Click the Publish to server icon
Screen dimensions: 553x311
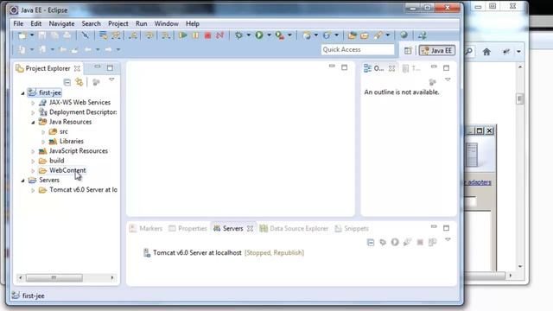tap(432, 242)
